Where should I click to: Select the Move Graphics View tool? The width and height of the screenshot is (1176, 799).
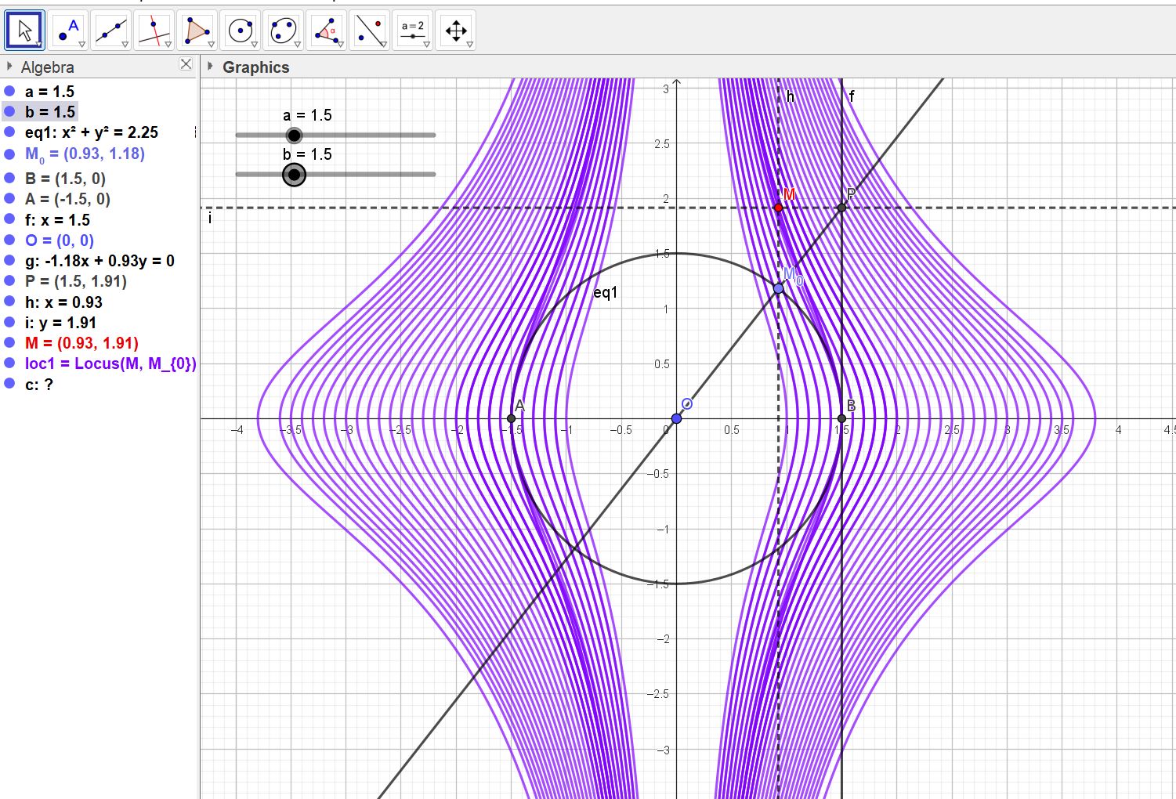tap(455, 31)
